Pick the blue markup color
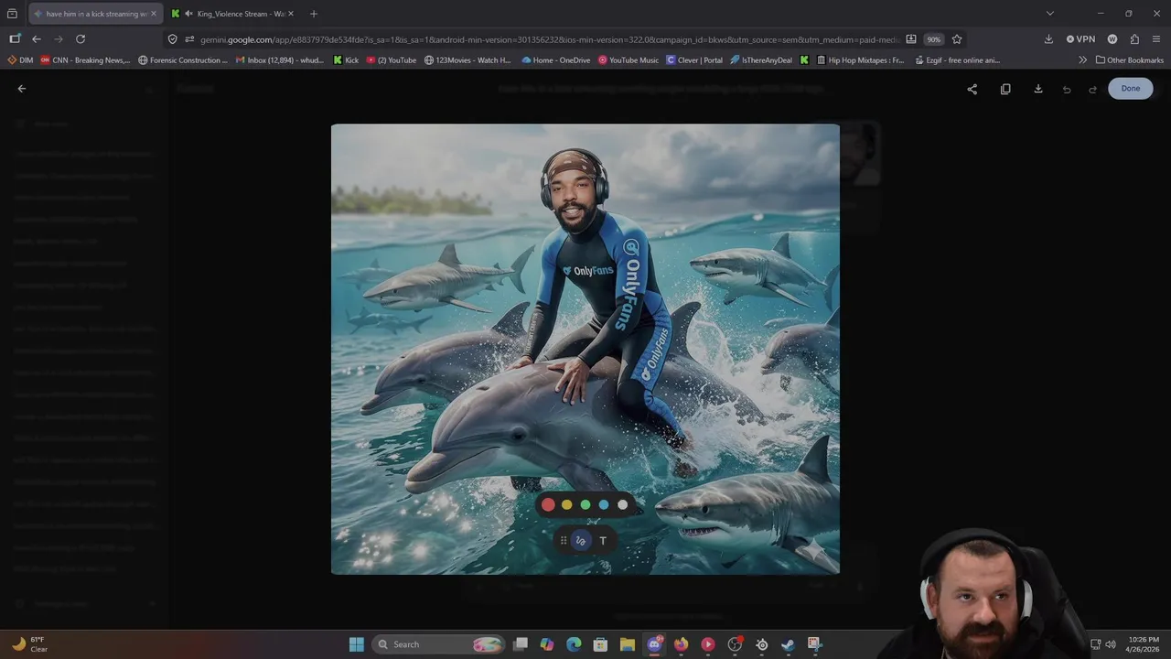 tap(604, 504)
